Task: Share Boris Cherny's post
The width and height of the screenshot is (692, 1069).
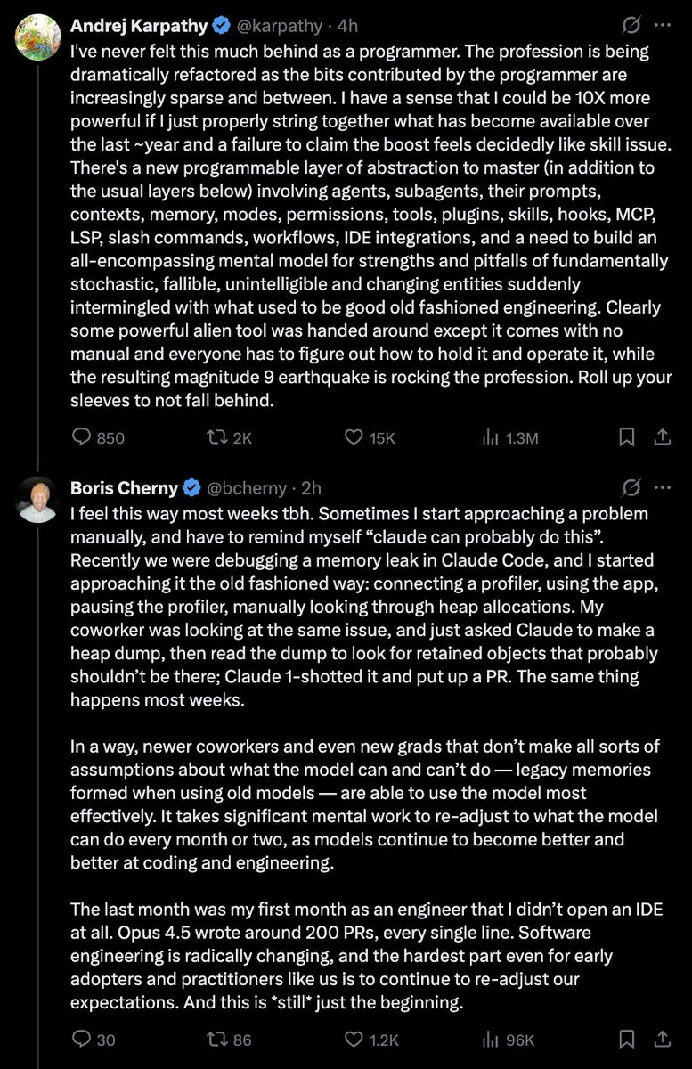Action: point(663,1039)
